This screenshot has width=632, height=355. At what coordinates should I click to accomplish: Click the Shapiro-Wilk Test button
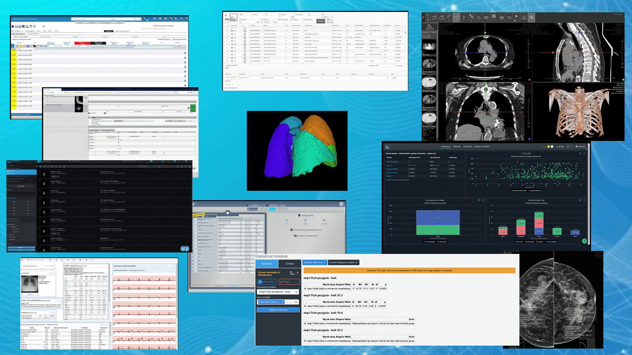click(278, 310)
